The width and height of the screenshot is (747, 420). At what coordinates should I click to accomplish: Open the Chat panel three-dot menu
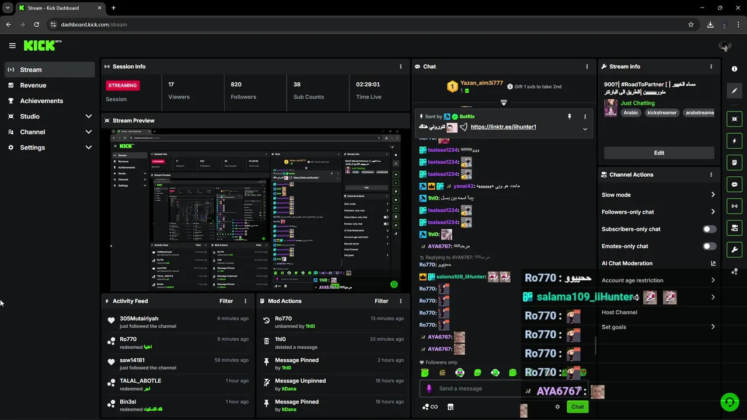click(x=587, y=66)
